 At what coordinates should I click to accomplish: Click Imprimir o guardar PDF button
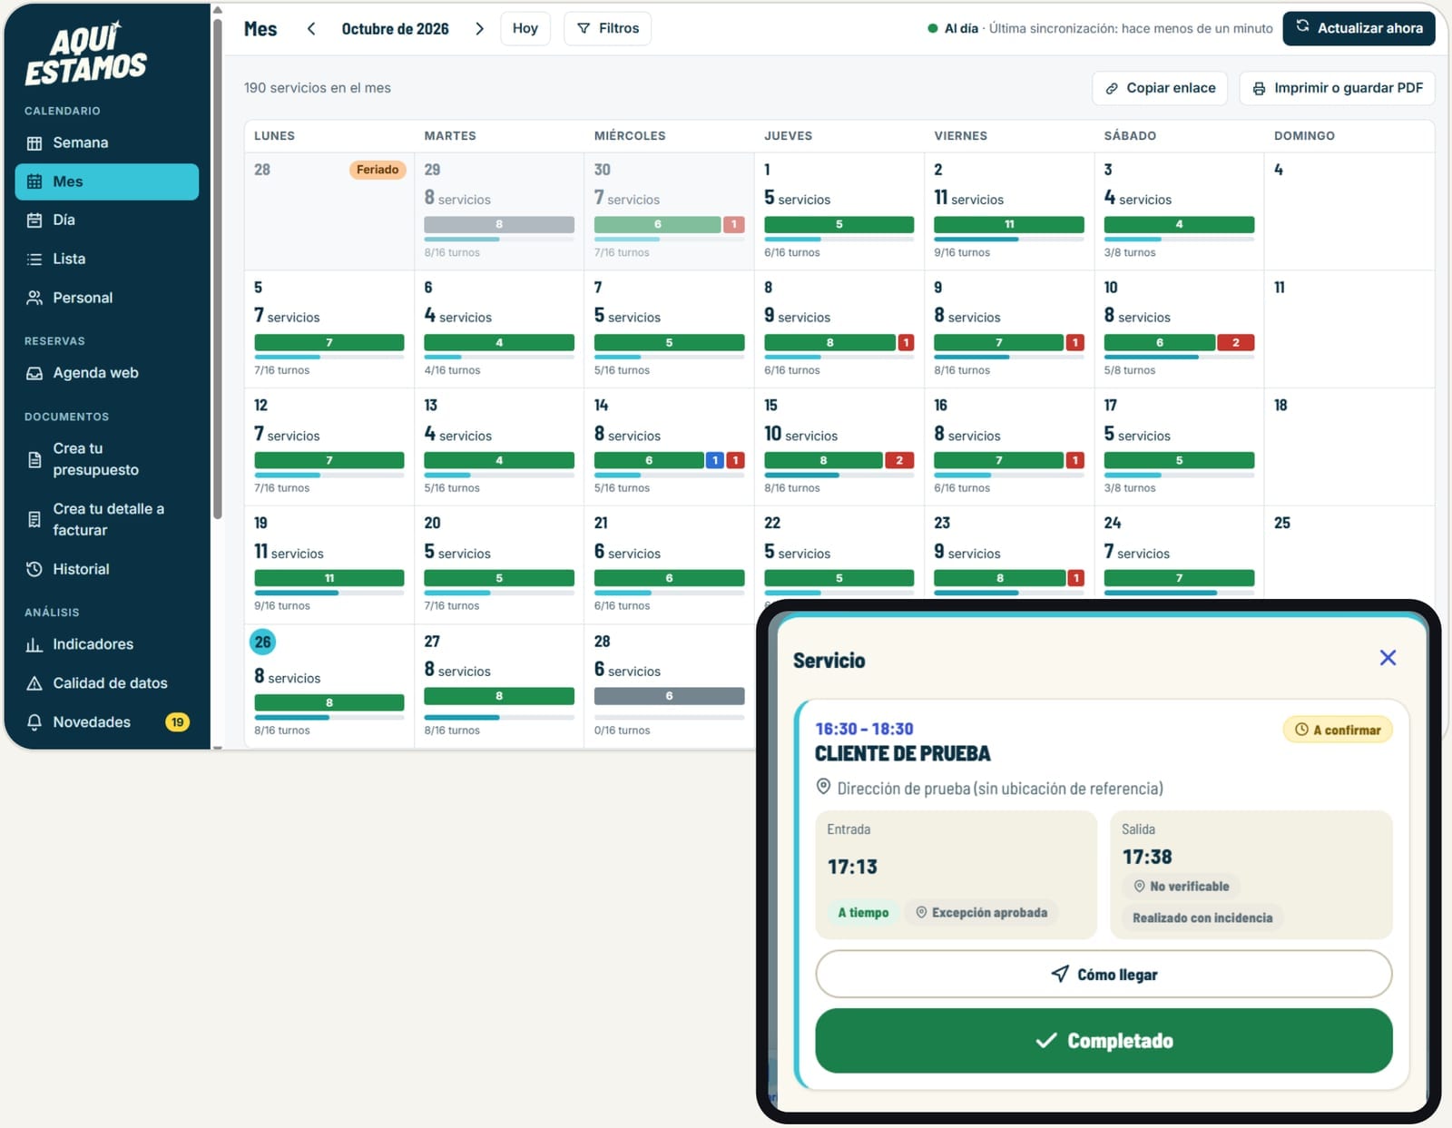tap(1337, 88)
